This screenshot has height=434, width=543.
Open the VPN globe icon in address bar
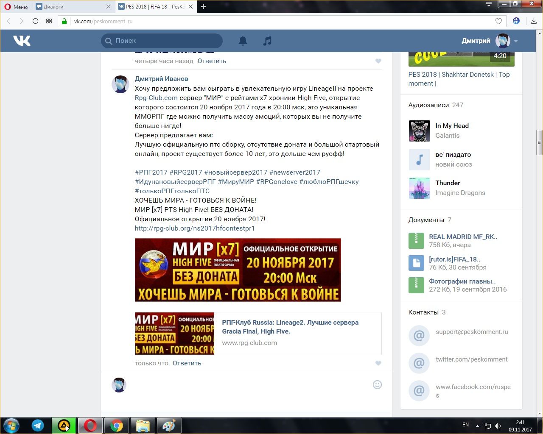coord(516,21)
